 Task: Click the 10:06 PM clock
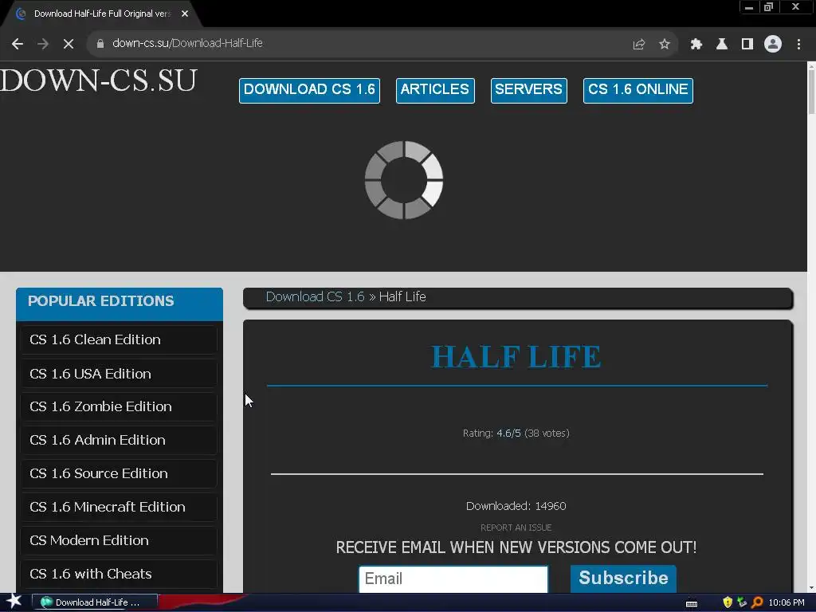tap(787, 602)
